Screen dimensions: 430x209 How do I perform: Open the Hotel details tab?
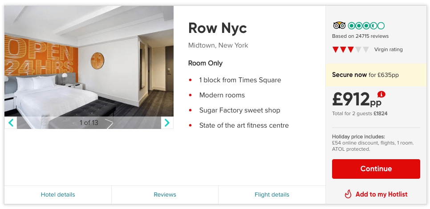pyautogui.click(x=58, y=195)
